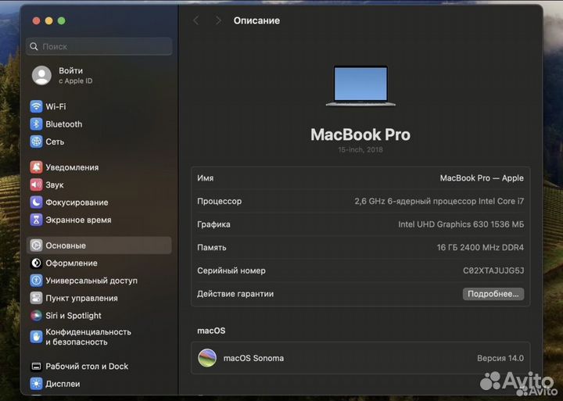Click the Основные gear icon

36,245
